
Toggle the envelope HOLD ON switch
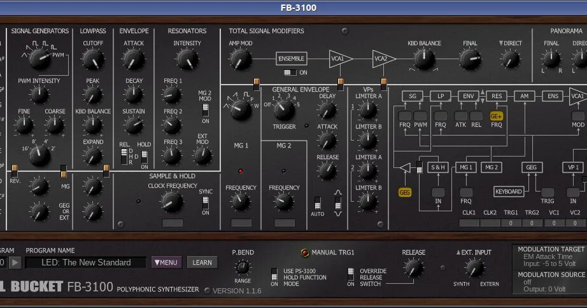click(x=145, y=157)
